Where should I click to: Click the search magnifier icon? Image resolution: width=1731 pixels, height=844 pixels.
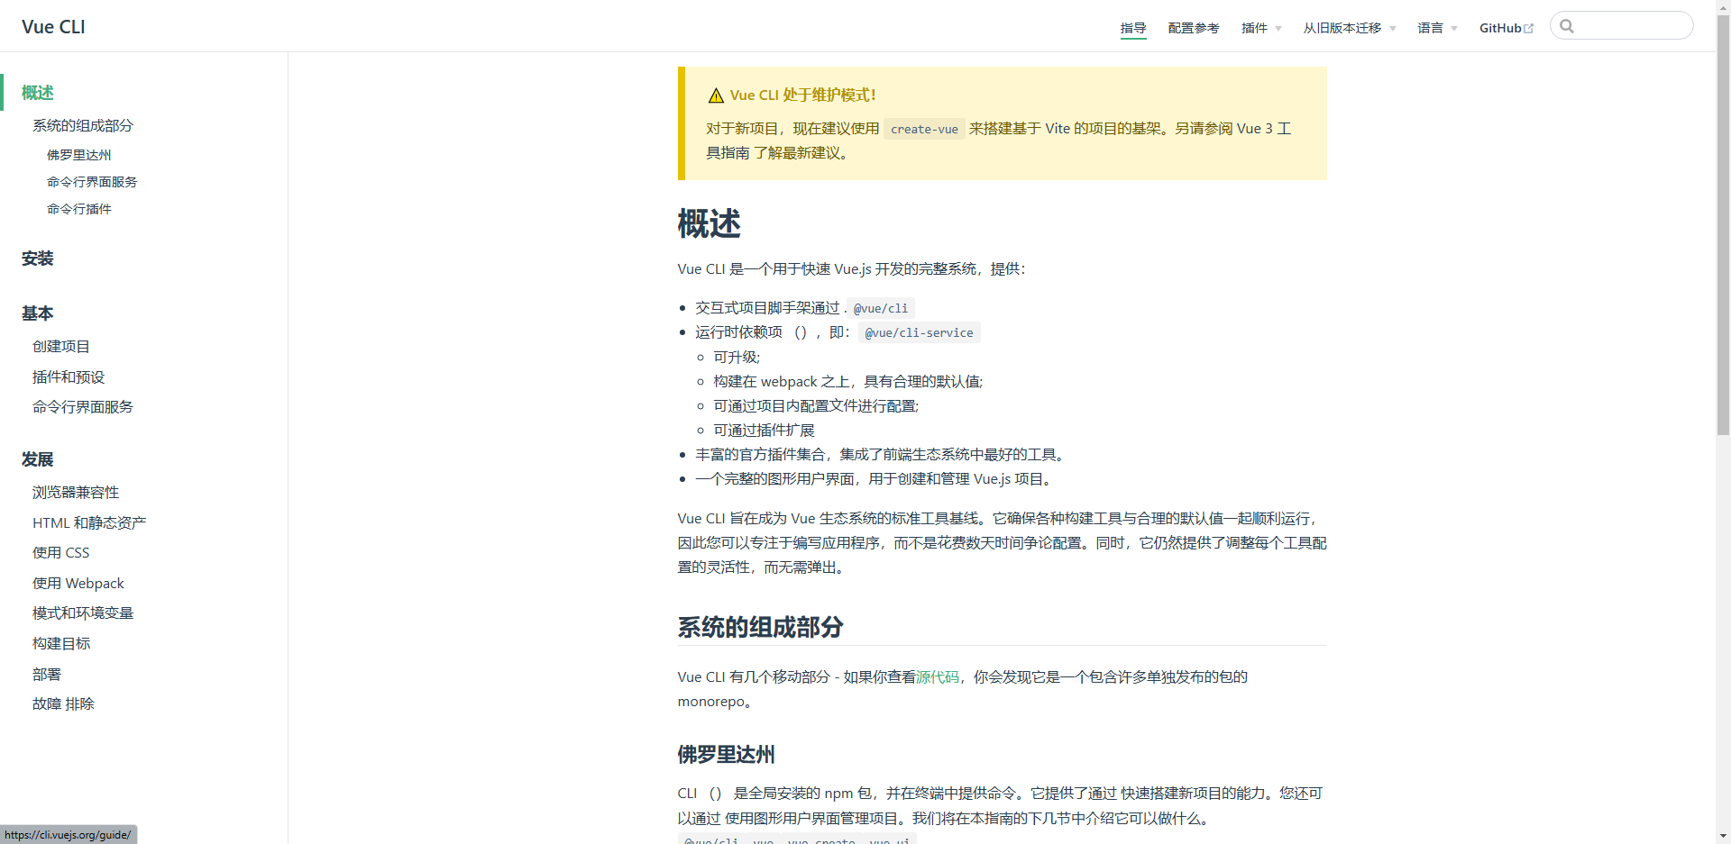[x=1567, y=26]
